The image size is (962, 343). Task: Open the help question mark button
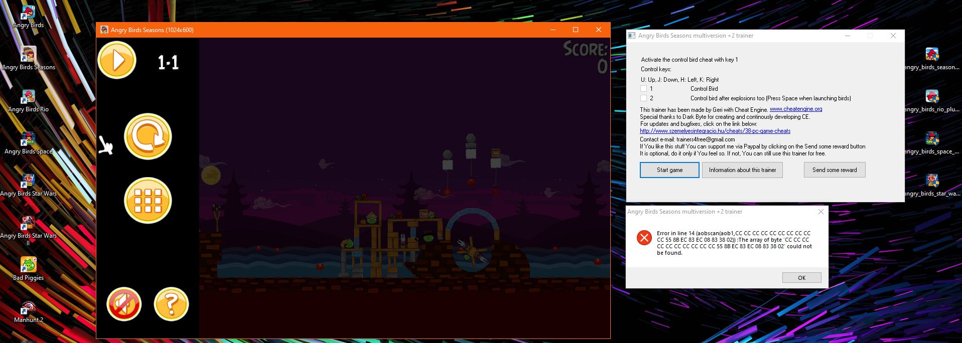(x=171, y=304)
